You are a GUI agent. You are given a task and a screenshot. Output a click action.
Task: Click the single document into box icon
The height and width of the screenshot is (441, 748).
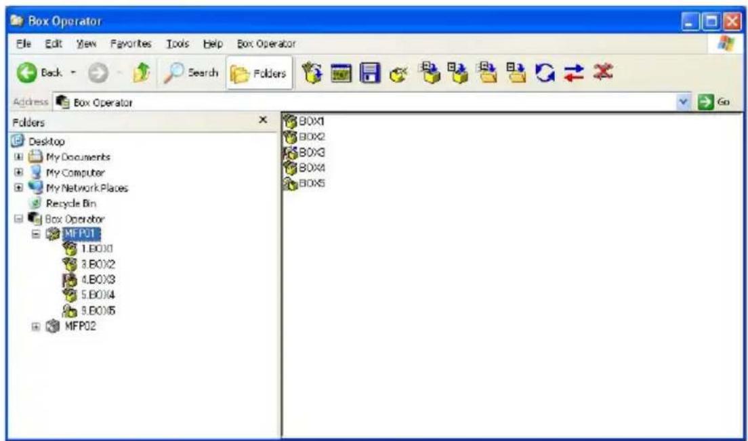[x=458, y=72]
